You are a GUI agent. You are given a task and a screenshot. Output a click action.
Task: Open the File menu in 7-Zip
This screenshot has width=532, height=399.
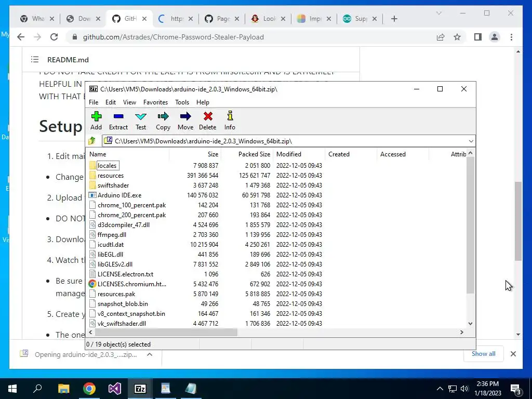click(x=94, y=102)
